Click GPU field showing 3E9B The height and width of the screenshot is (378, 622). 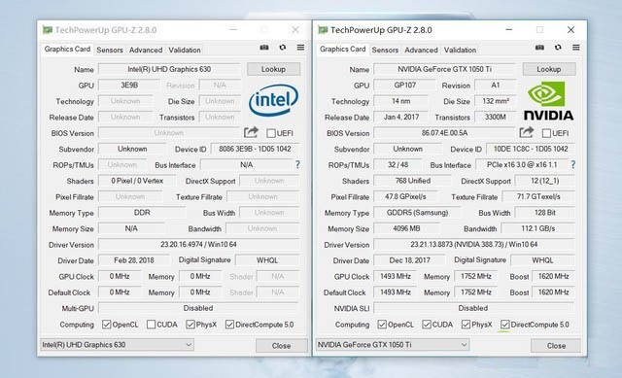coord(129,85)
